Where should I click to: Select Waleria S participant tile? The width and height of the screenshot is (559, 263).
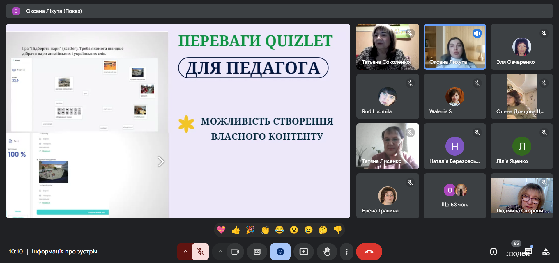pos(455,96)
